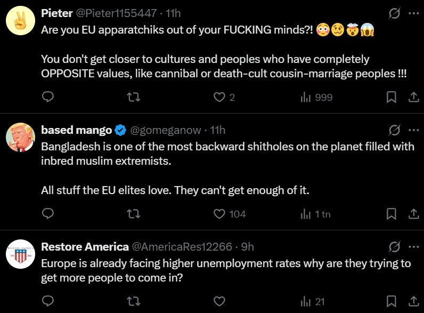Image resolution: width=424 pixels, height=313 pixels.
Task: Expand more options on Restore America's post
Action: [x=413, y=247]
